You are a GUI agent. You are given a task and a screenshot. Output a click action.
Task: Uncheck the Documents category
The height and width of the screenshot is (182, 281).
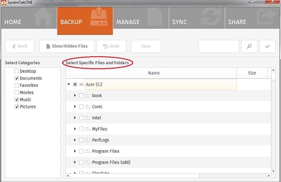[x=17, y=78]
